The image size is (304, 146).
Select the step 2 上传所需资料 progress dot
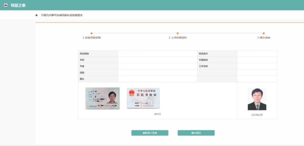coord(178,33)
